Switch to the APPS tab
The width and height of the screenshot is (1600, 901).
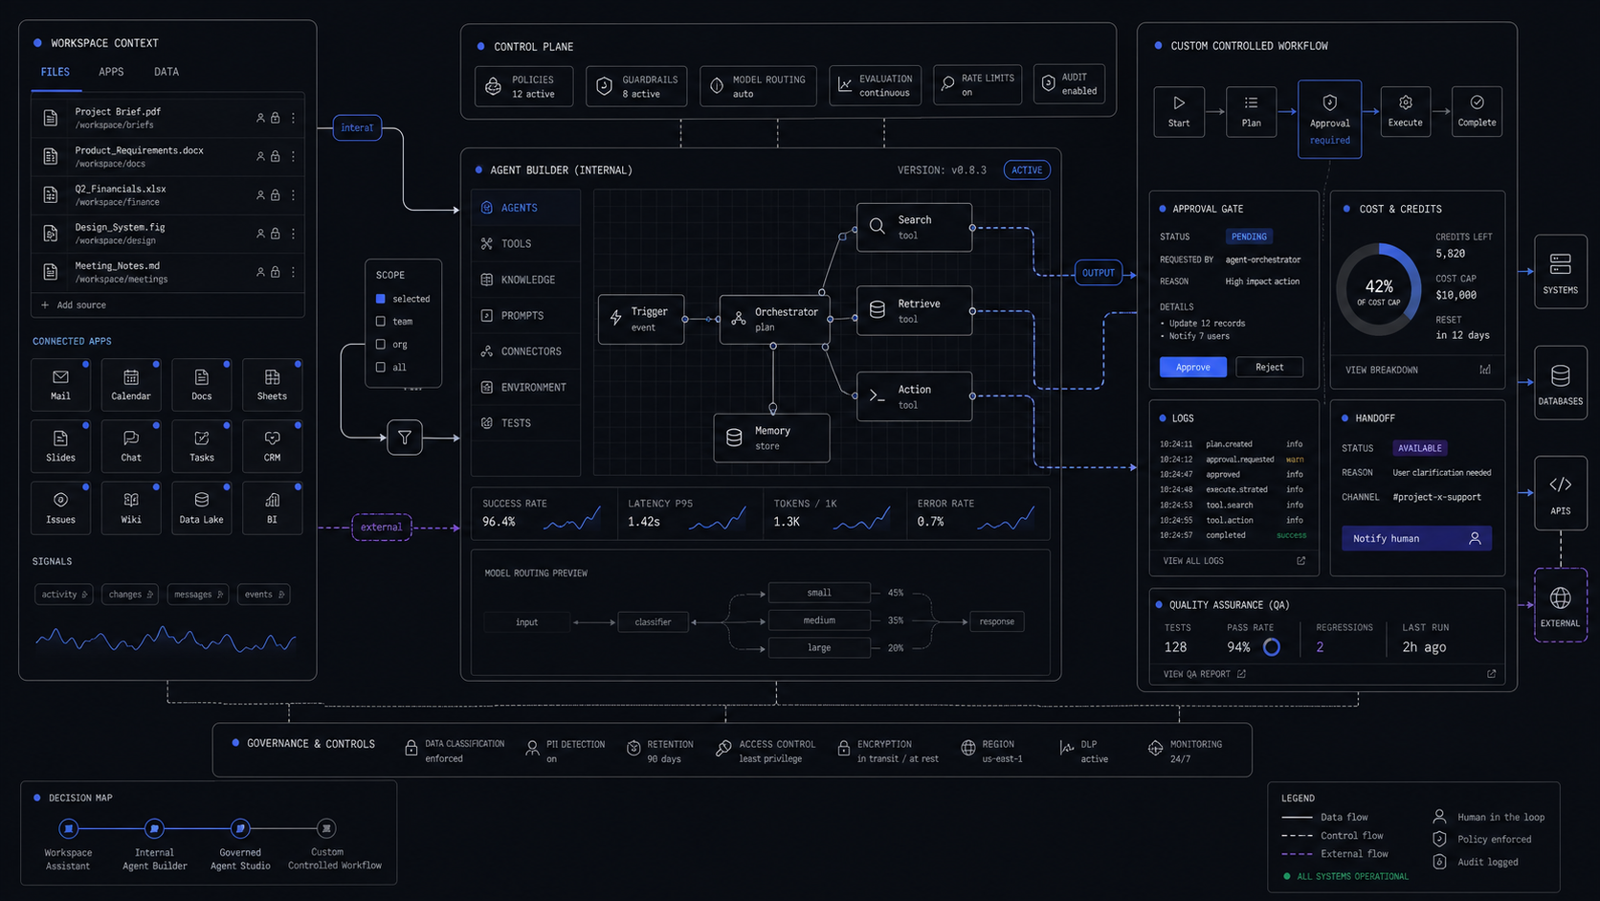(x=111, y=72)
